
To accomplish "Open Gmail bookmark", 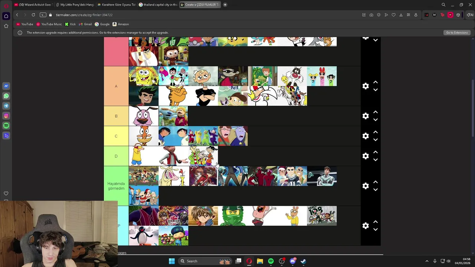I will 85,24.
